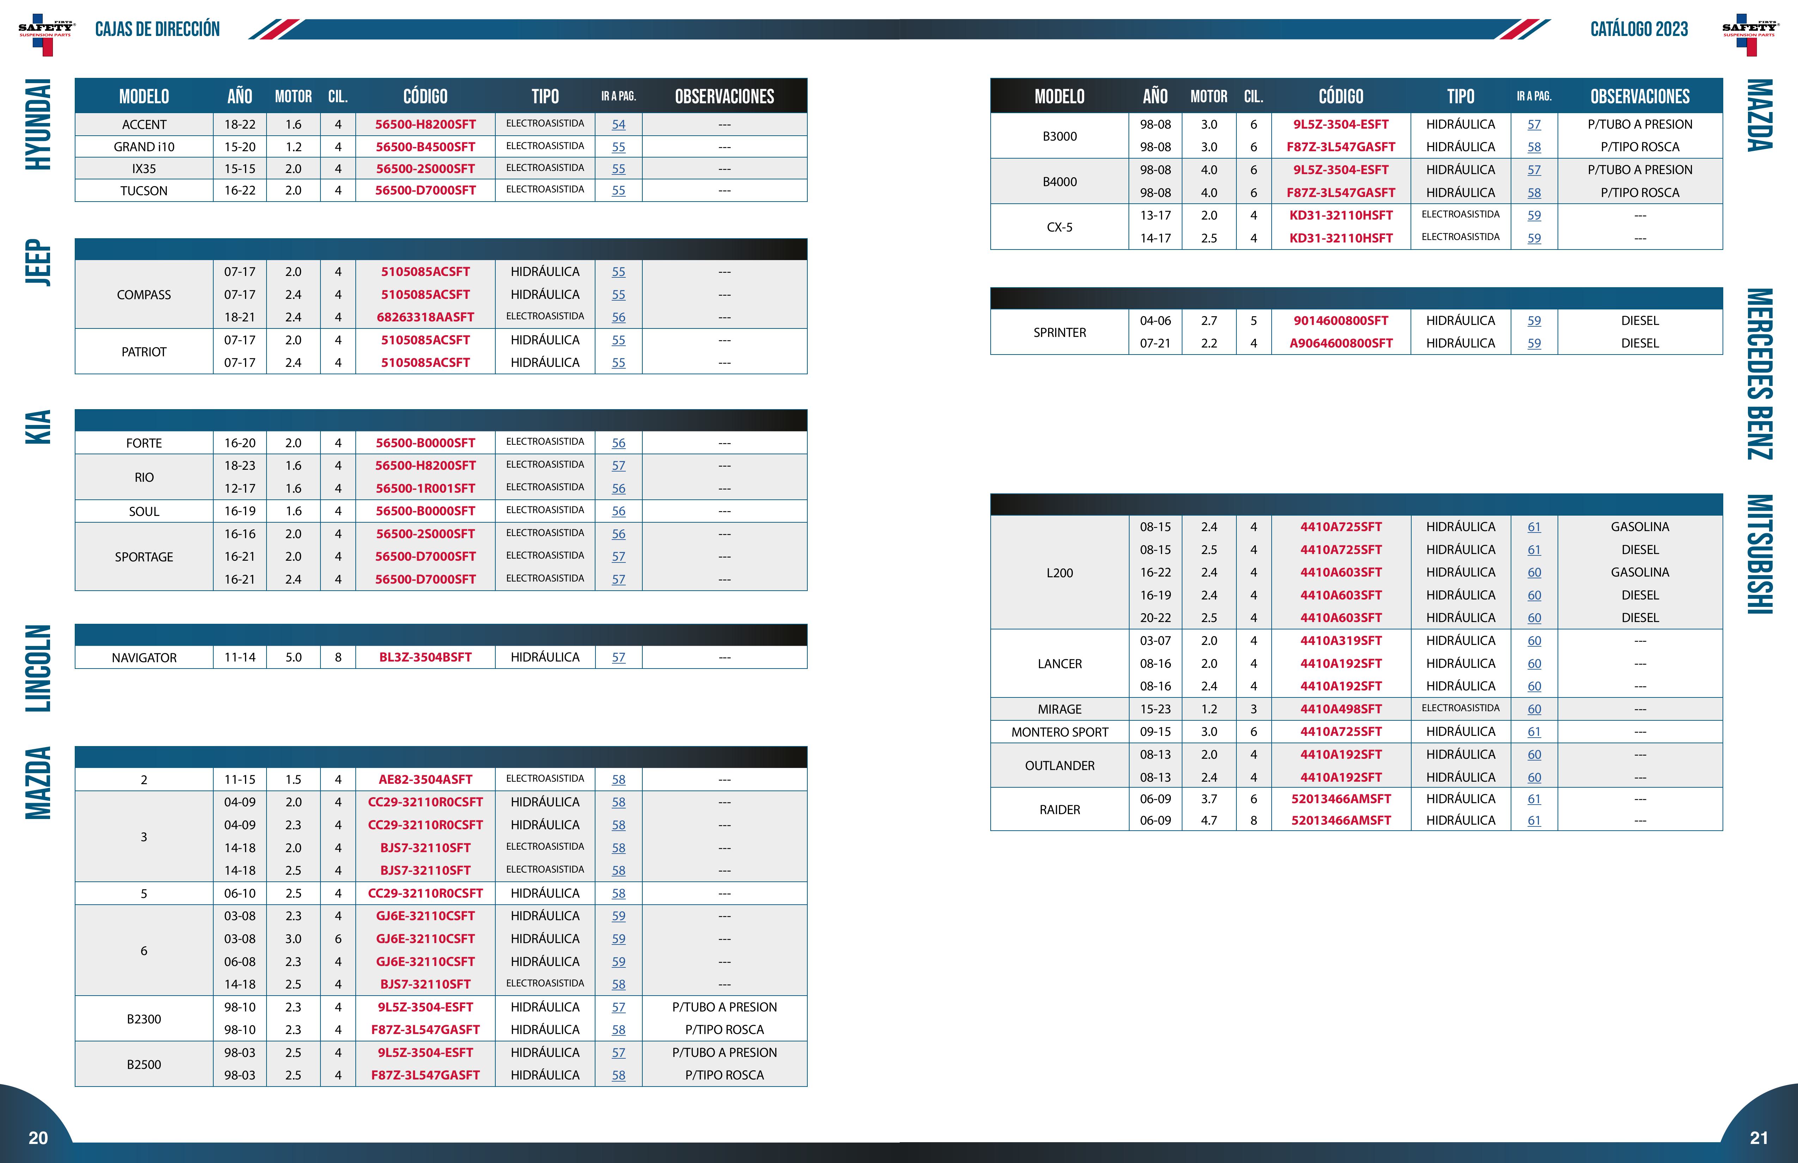Click the SPRINTER model cell

point(1060,332)
